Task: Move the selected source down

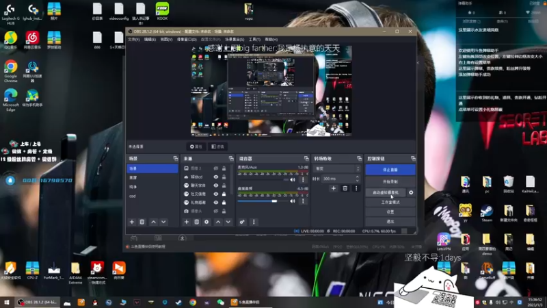Action: pos(228,222)
